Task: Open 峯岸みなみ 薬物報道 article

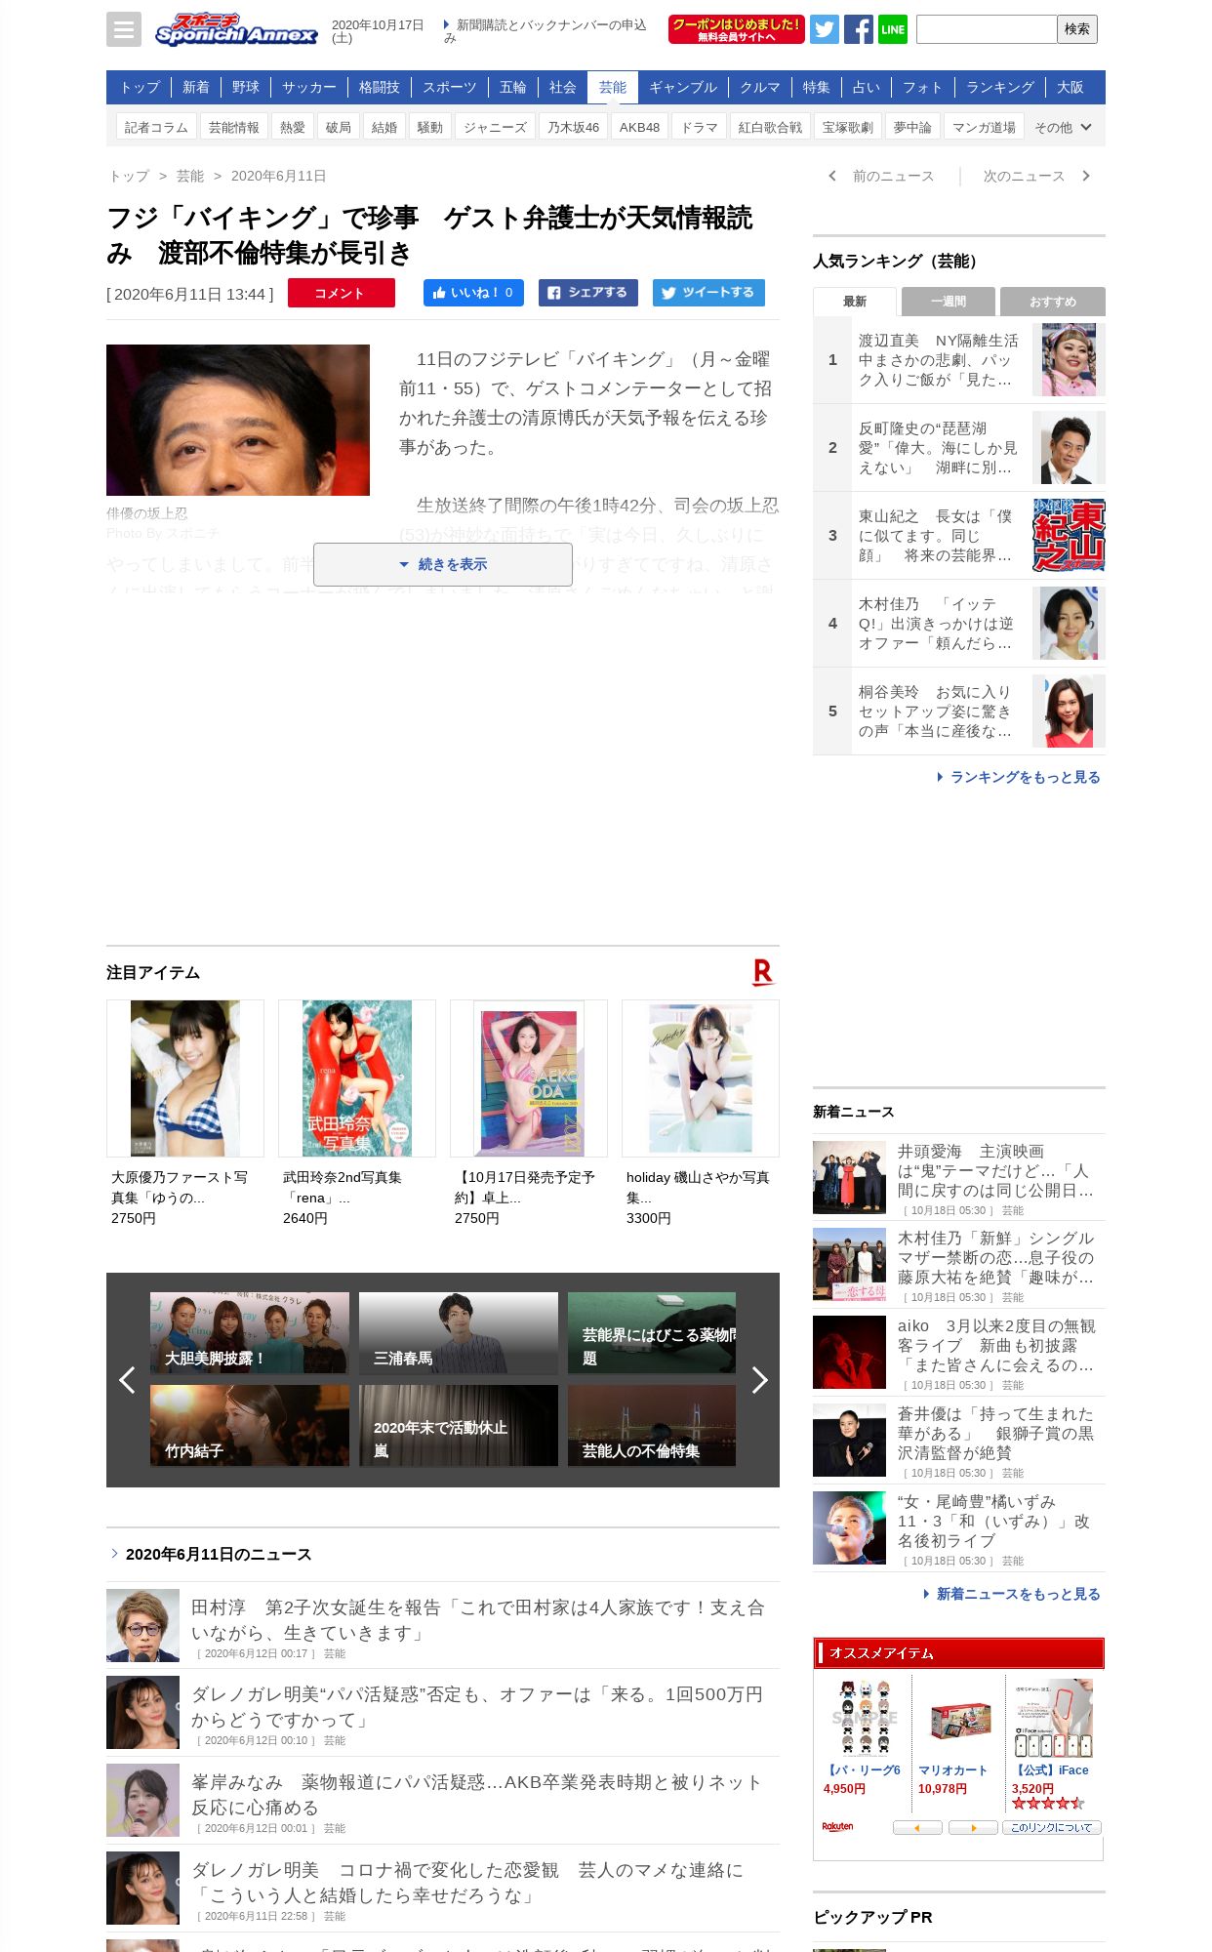Action: (443, 1800)
